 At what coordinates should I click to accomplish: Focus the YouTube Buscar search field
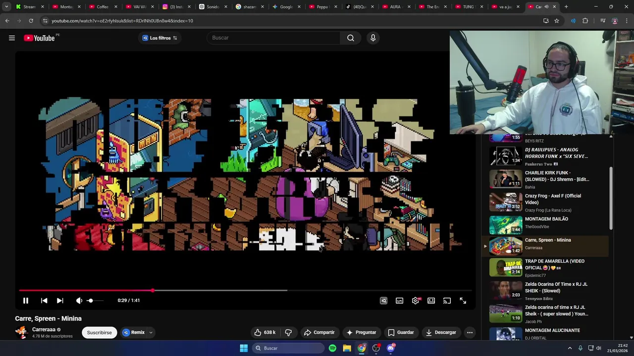pyautogui.click(x=274, y=38)
